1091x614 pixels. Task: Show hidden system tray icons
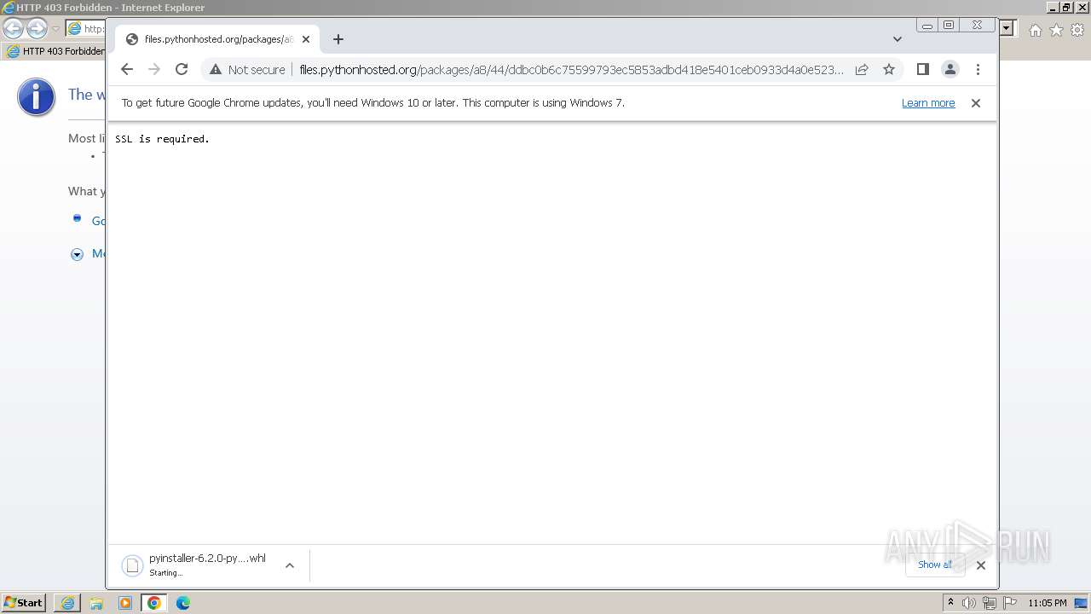tap(950, 602)
